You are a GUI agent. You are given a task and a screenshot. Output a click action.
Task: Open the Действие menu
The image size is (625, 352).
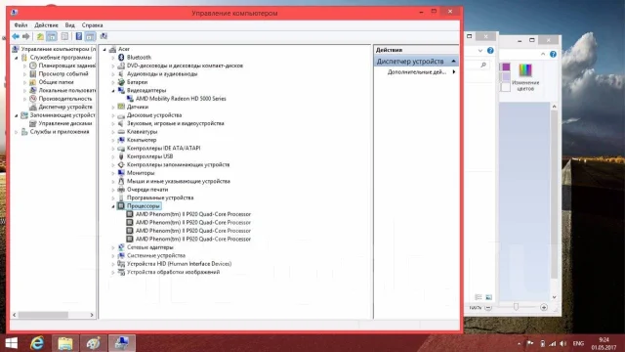(x=46, y=25)
